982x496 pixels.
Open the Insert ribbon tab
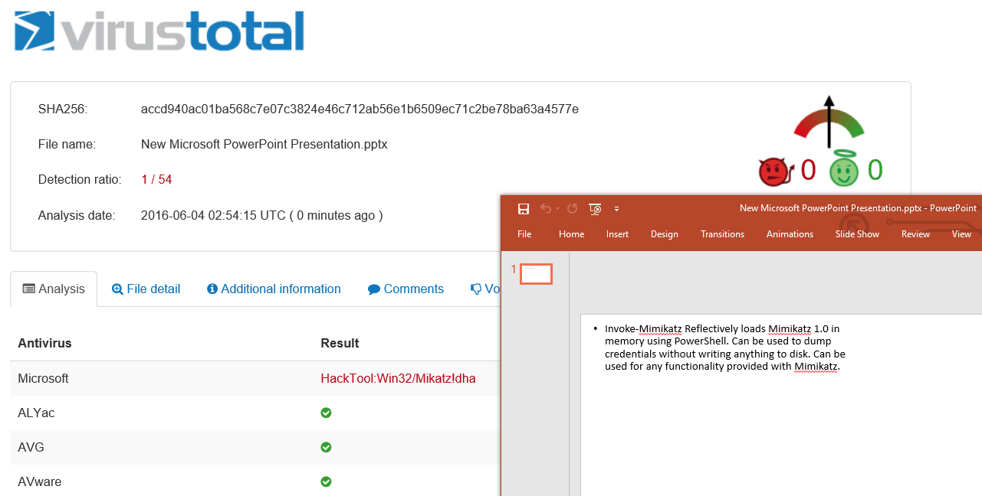click(617, 234)
